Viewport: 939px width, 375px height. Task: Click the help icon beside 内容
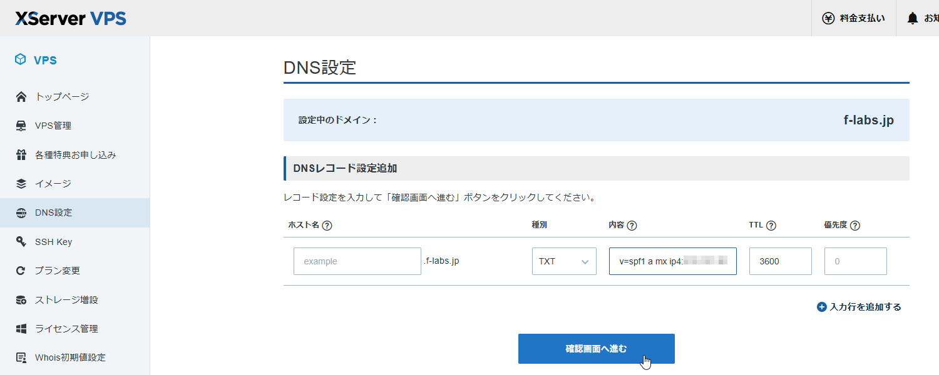[632, 226]
